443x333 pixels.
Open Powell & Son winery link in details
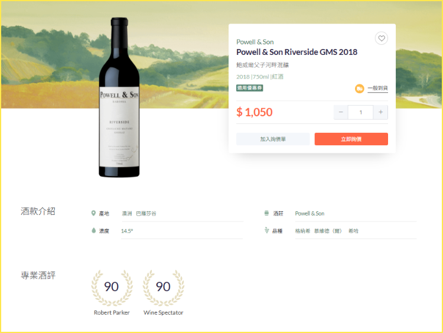tap(310, 213)
